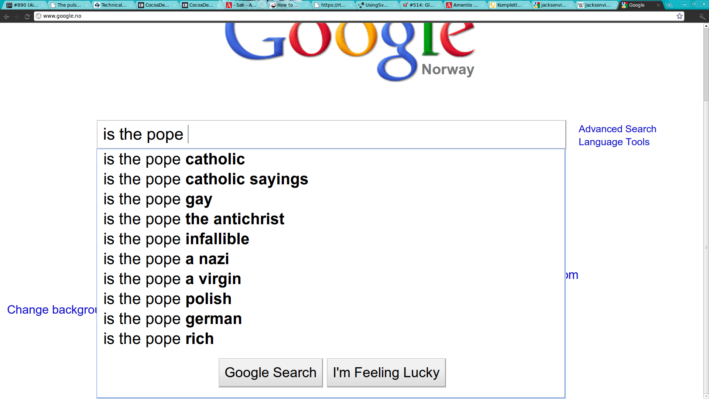Click the Google Norway logo
The height and width of the screenshot is (399, 709).
349,52
